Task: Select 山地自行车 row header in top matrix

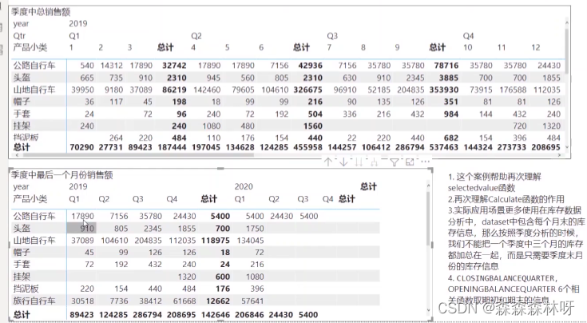Action: 34,90
